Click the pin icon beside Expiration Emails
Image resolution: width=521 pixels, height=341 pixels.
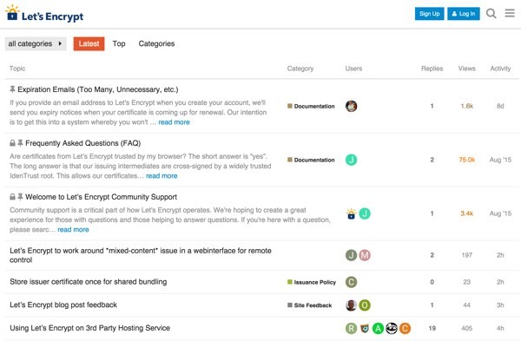click(12, 89)
